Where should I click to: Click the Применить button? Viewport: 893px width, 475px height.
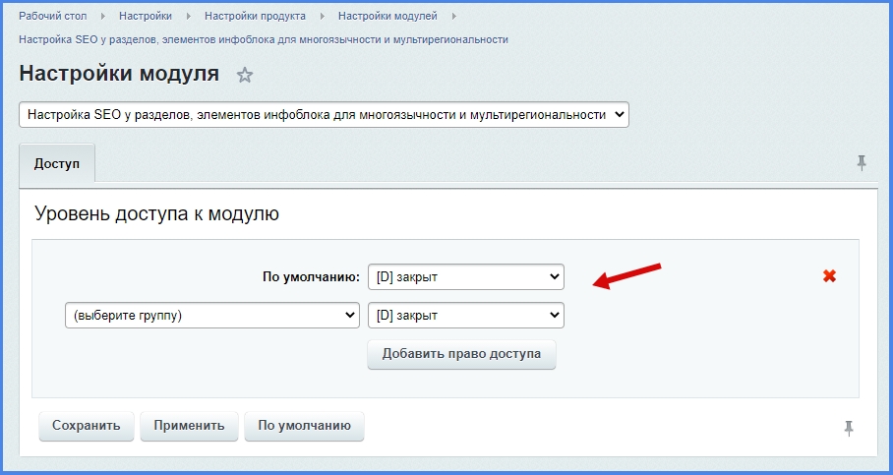pyautogui.click(x=189, y=426)
